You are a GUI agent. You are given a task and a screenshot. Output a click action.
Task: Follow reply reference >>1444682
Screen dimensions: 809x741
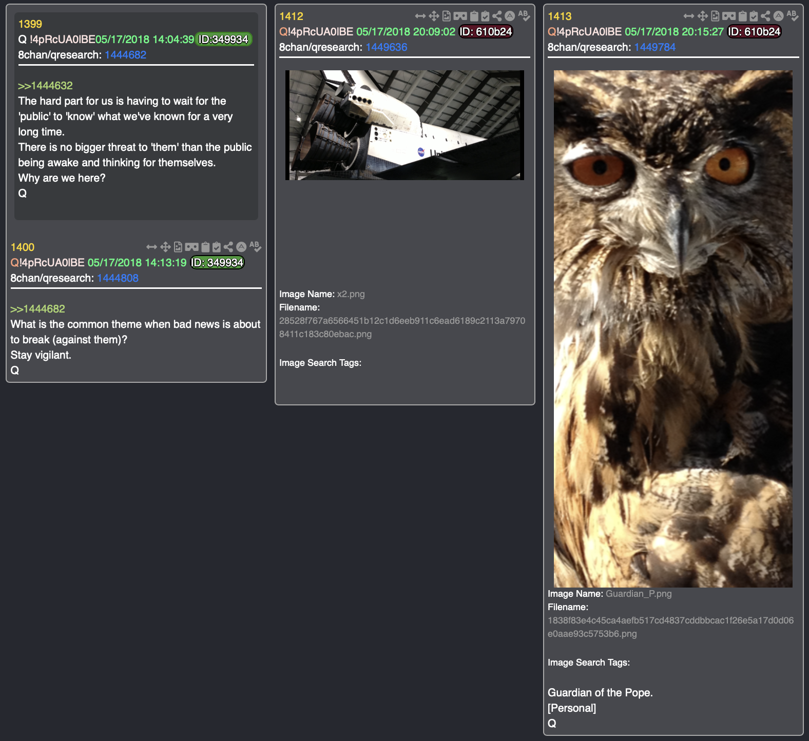point(38,309)
